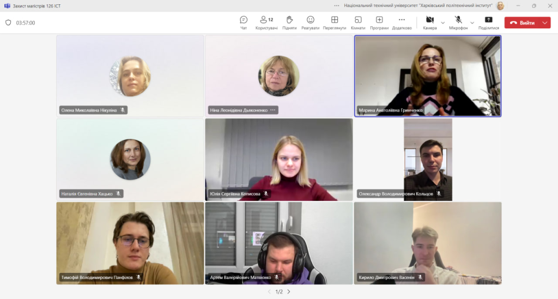
Task: Select Марина Анатоліївна Гринченко video tile
Action: coord(428,76)
